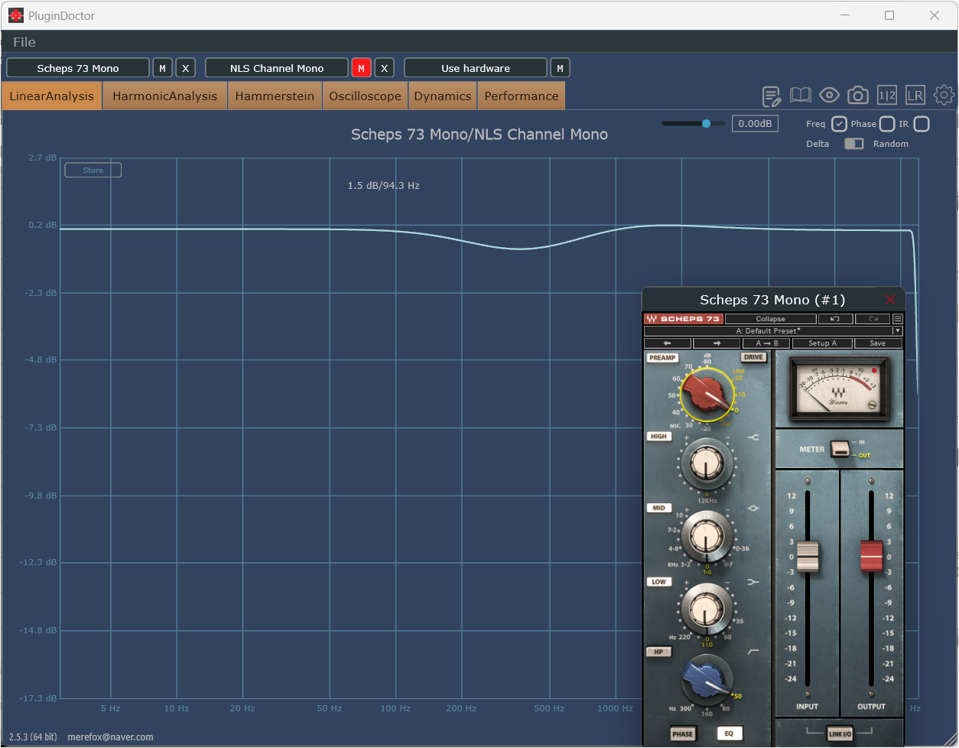Enable the Phase checkbox
The image size is (959, 748).
point(887,124)
